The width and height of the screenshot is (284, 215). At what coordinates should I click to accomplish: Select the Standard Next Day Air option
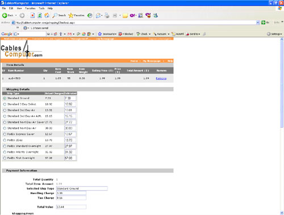pyautogui.click(x=5, y=128)
